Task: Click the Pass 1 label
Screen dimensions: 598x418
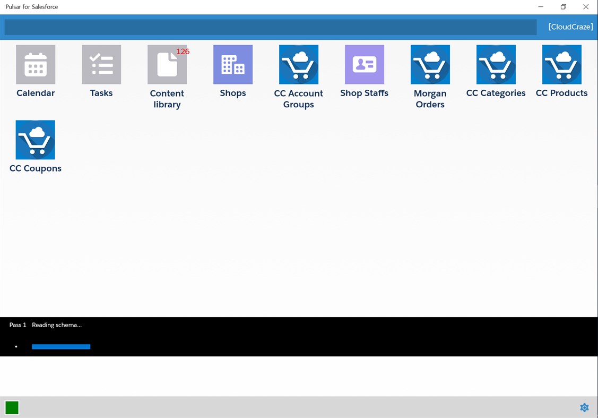Action: pos(18,325)
